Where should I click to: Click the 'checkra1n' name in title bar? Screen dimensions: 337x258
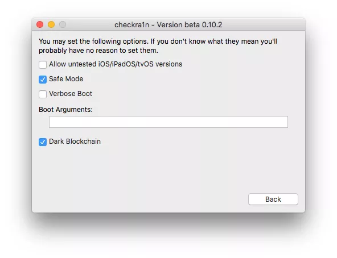pyautogui.click(x=131, y=25)
